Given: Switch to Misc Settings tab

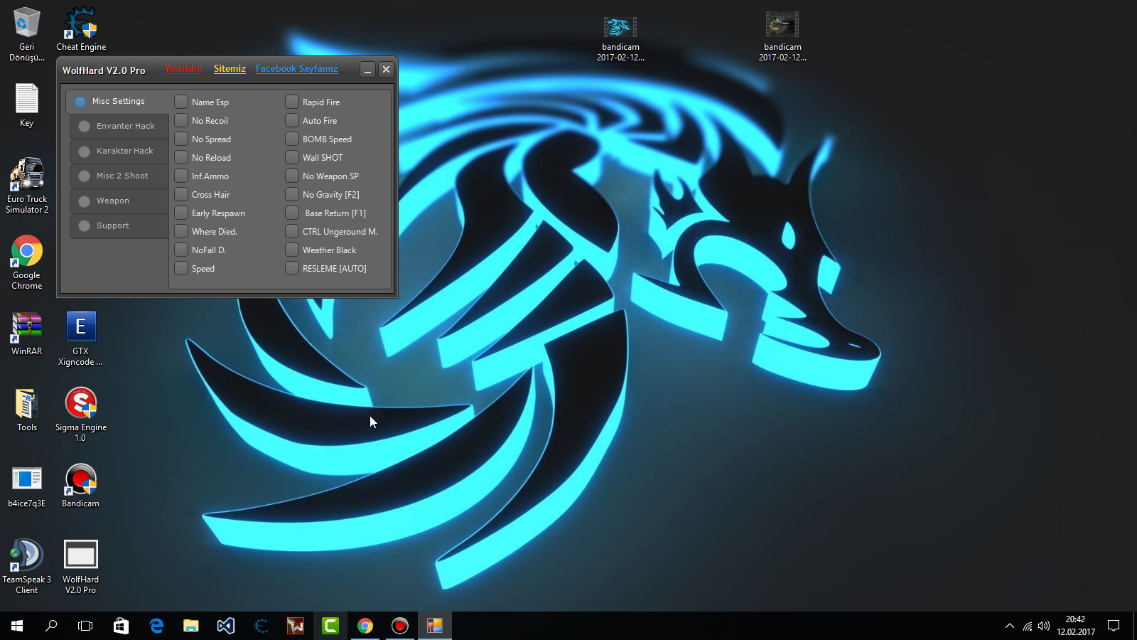Looking at the screenshot, I should [118, 101].
